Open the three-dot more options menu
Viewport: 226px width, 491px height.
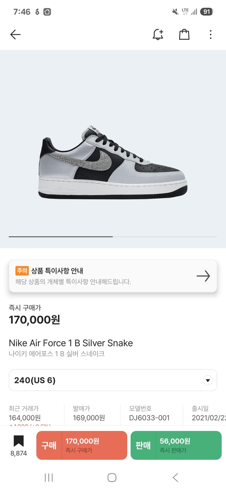211,34
